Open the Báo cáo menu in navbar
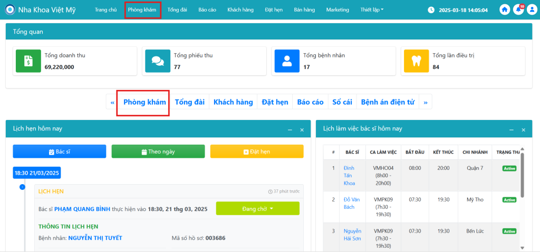 (207, 10)
